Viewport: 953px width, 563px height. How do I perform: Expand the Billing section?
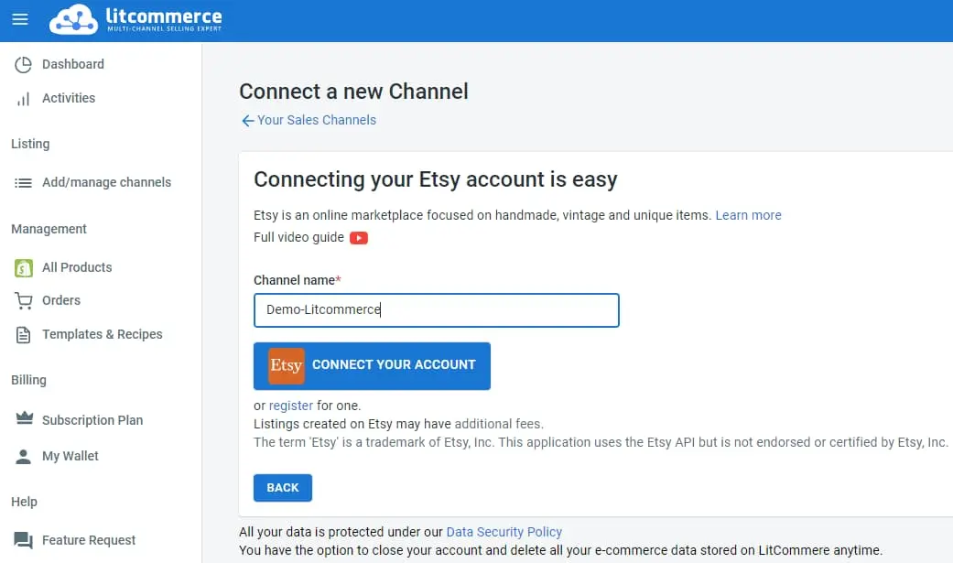pos(28,380)
